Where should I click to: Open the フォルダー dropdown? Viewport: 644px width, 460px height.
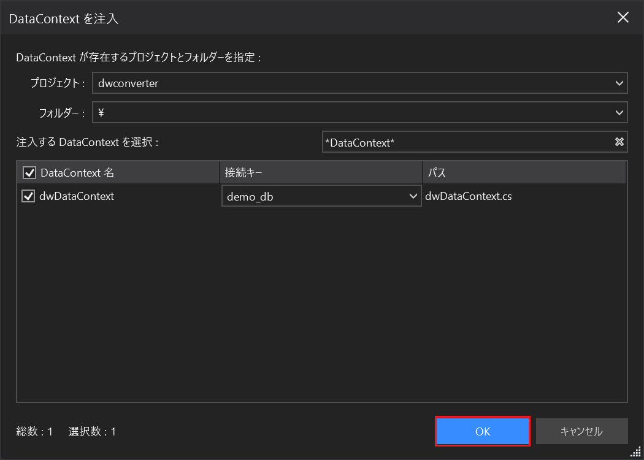[619, 112]
